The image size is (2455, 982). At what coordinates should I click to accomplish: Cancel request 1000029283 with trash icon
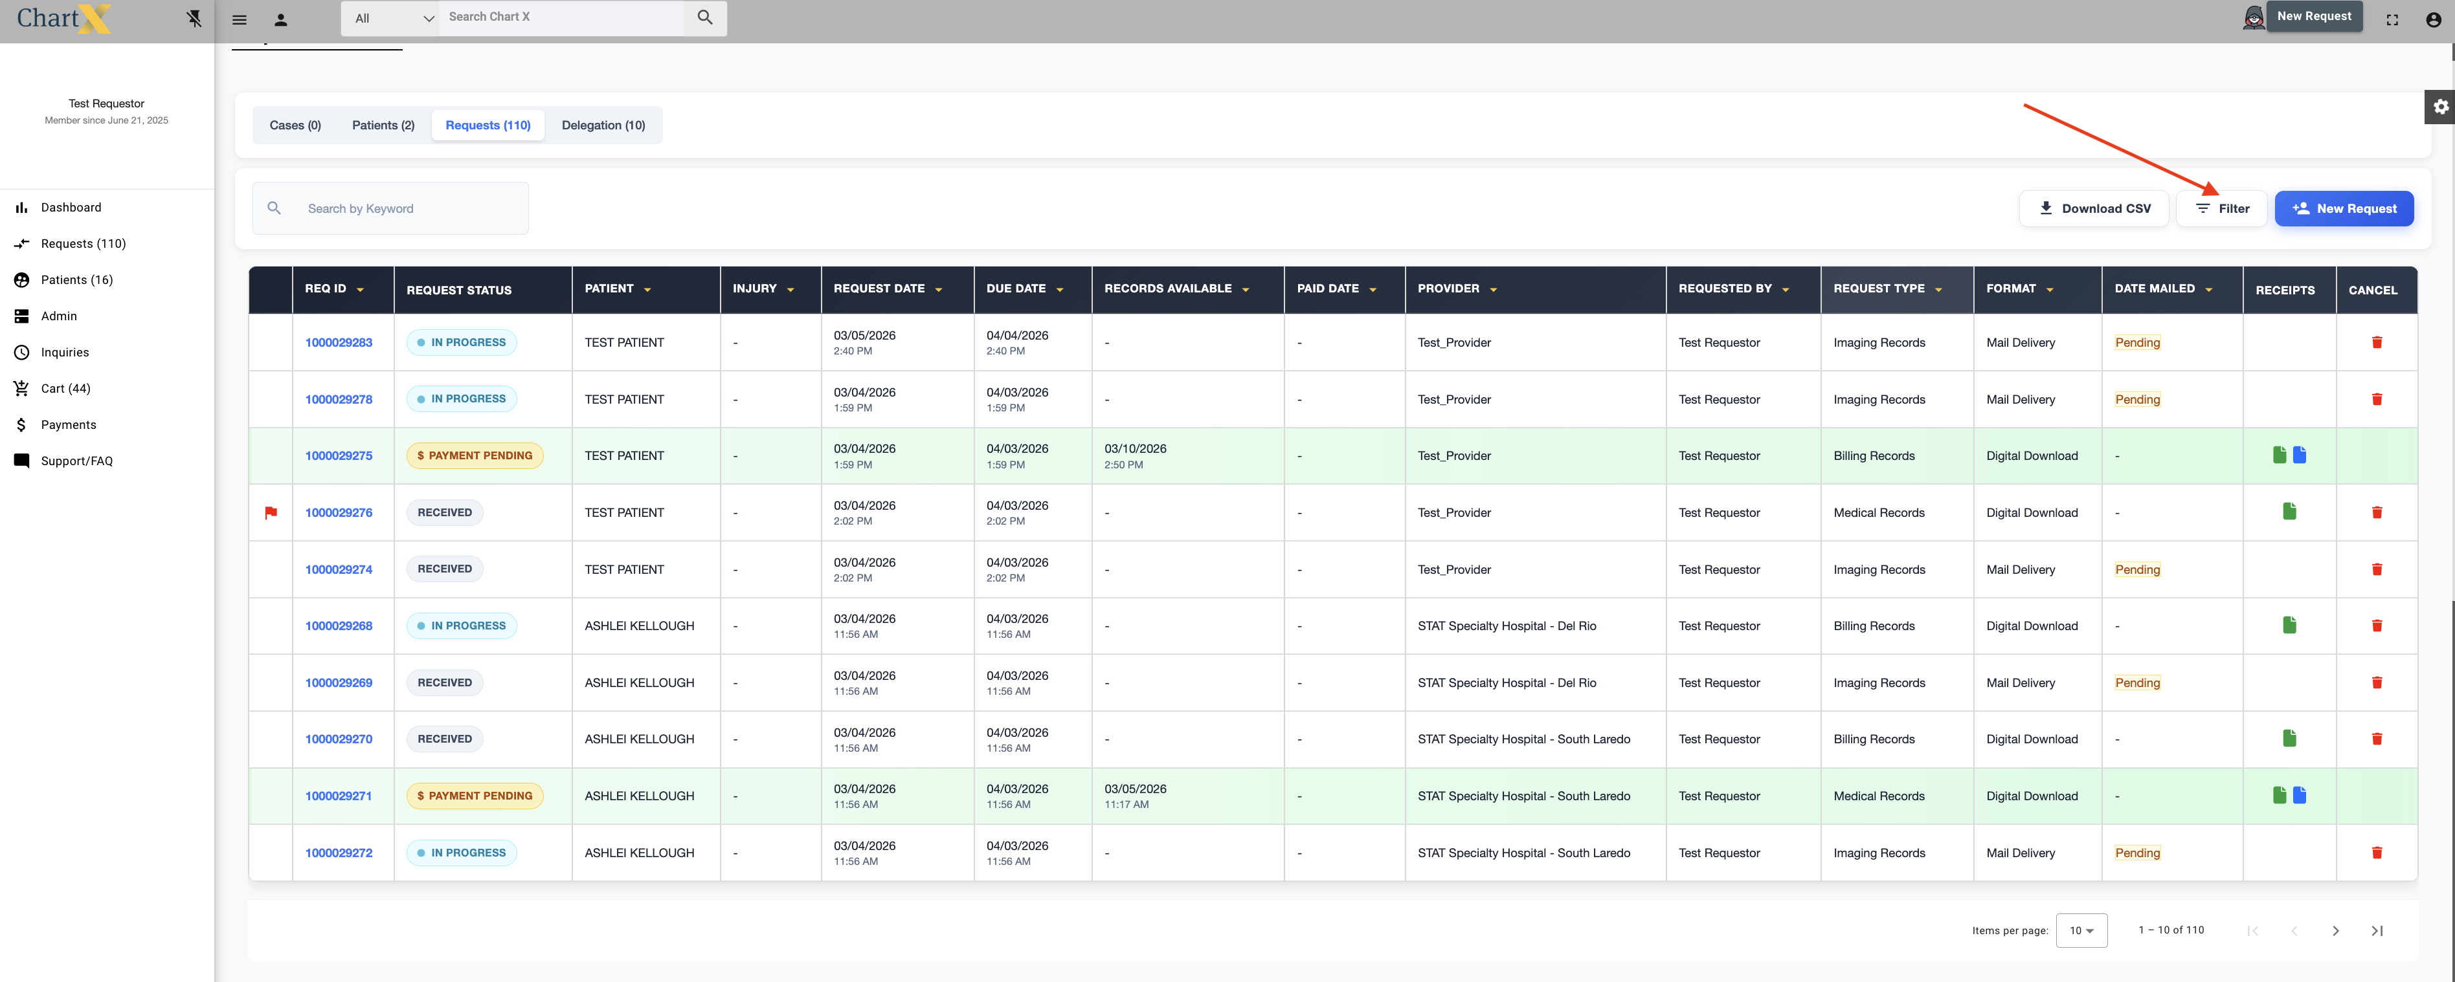(2376, 343)
